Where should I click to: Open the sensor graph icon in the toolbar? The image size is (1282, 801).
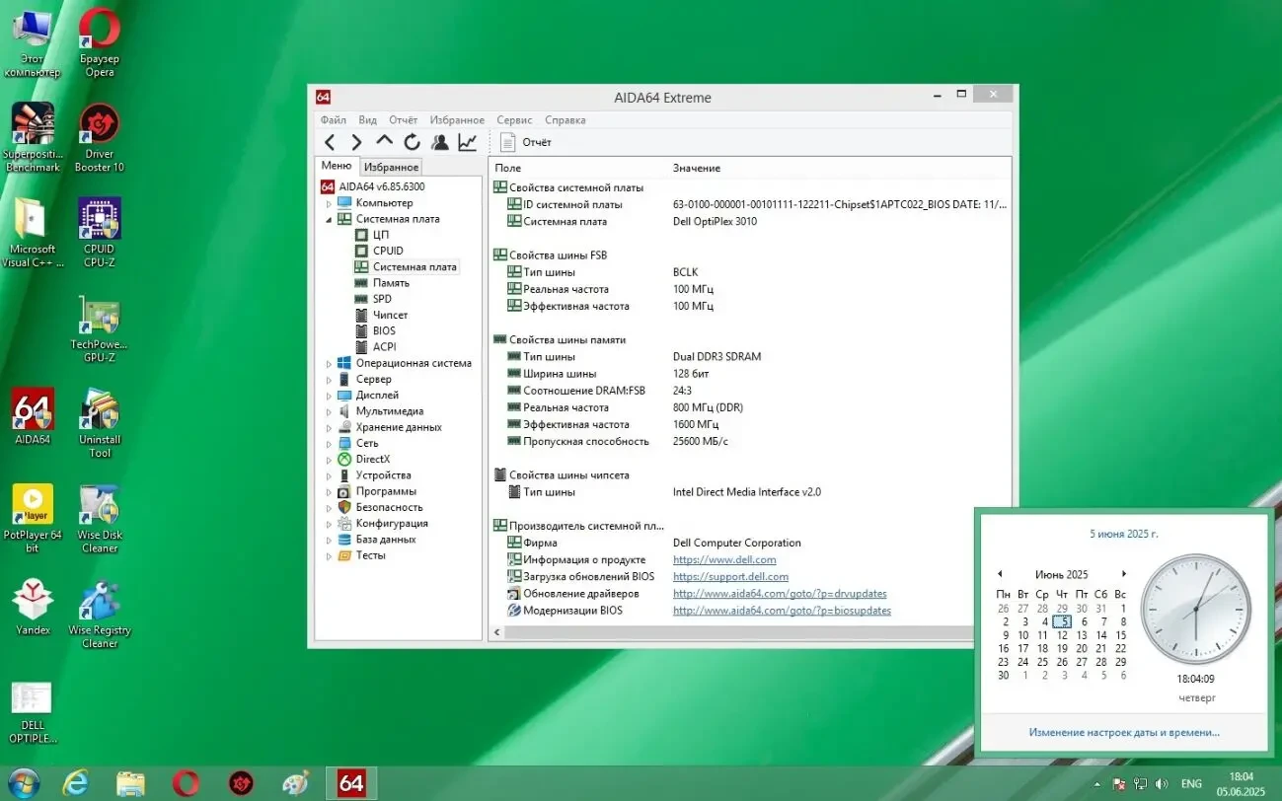click(x=466, y=141)
